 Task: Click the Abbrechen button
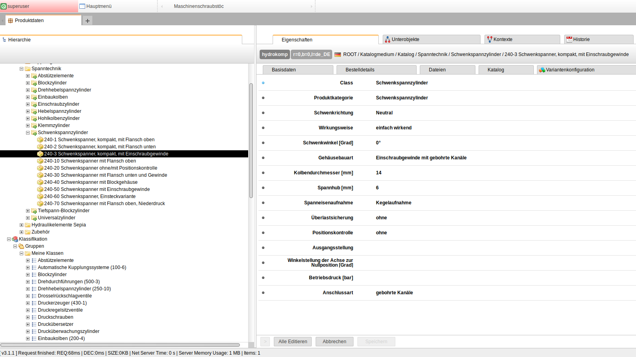pos(334,342)
